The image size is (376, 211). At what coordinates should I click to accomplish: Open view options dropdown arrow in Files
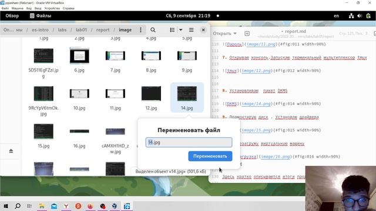(x=181, y=30)
